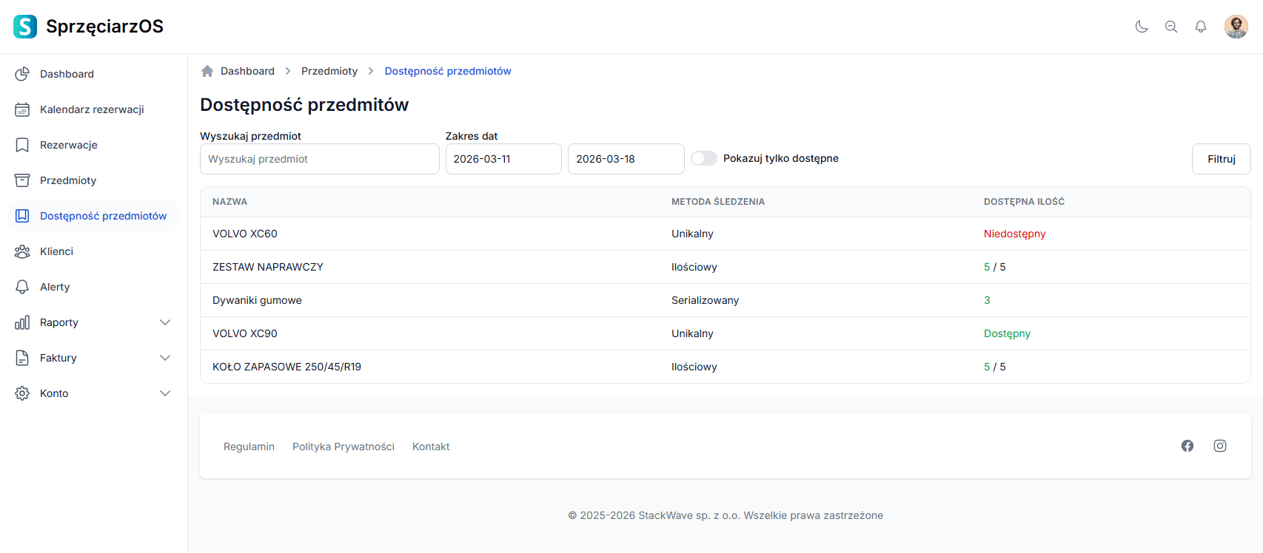Select Alerty in the sidebar

click(x=55, y=287)
